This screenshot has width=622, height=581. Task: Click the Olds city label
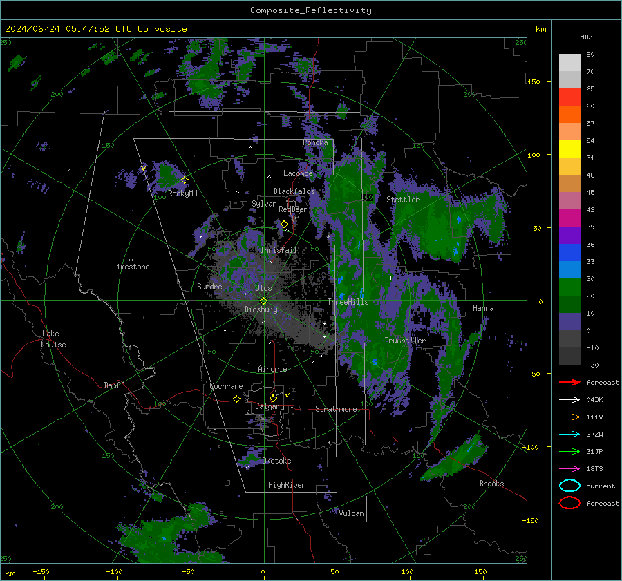pos(263,288)
